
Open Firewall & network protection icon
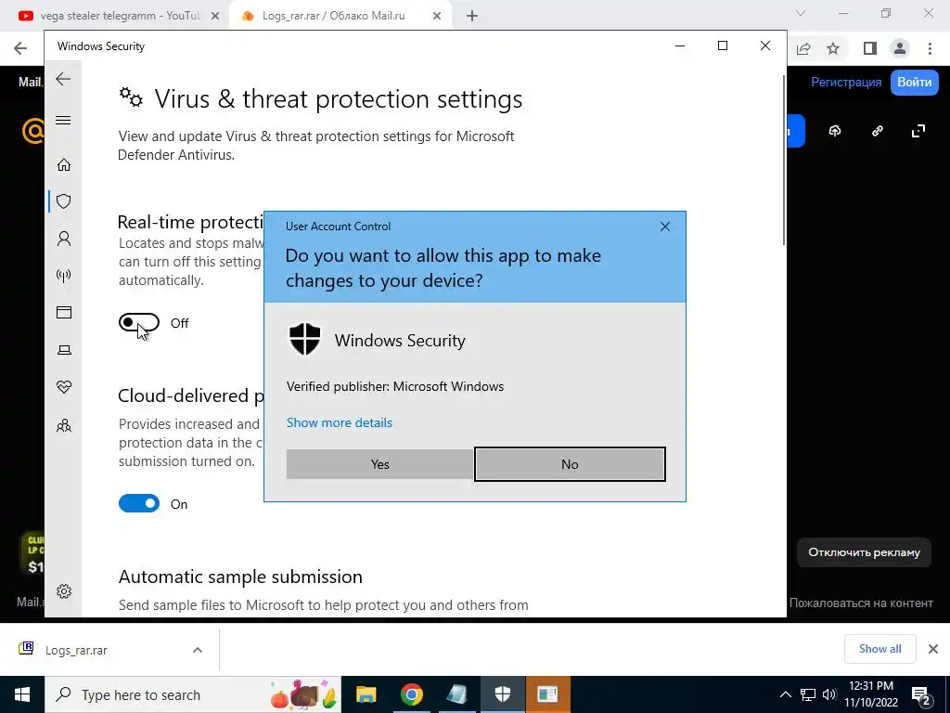[x=64, y=276]
